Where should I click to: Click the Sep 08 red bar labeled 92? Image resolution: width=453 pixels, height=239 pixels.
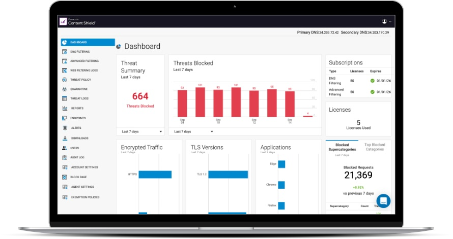coord(182,104)
